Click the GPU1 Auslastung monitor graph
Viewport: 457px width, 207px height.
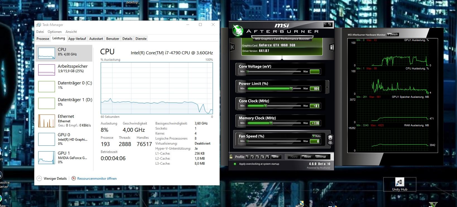392,54
